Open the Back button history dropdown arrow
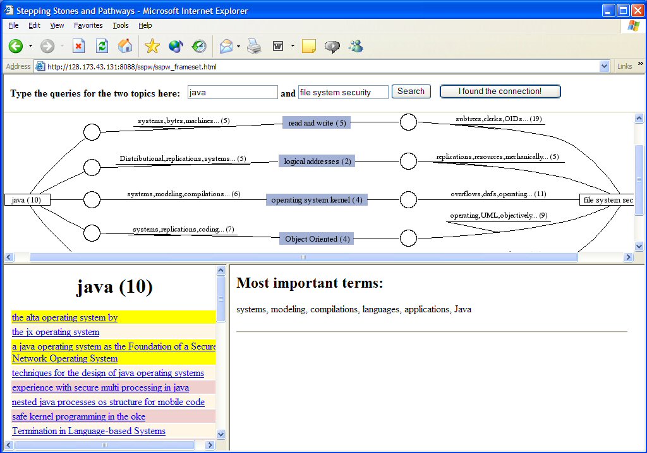The height and width of the screenshot is (453, 647). (x=30, y=46)
